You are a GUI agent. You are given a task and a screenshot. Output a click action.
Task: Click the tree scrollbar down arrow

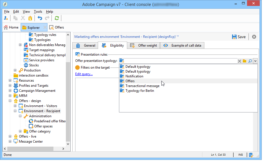point(68,144)
